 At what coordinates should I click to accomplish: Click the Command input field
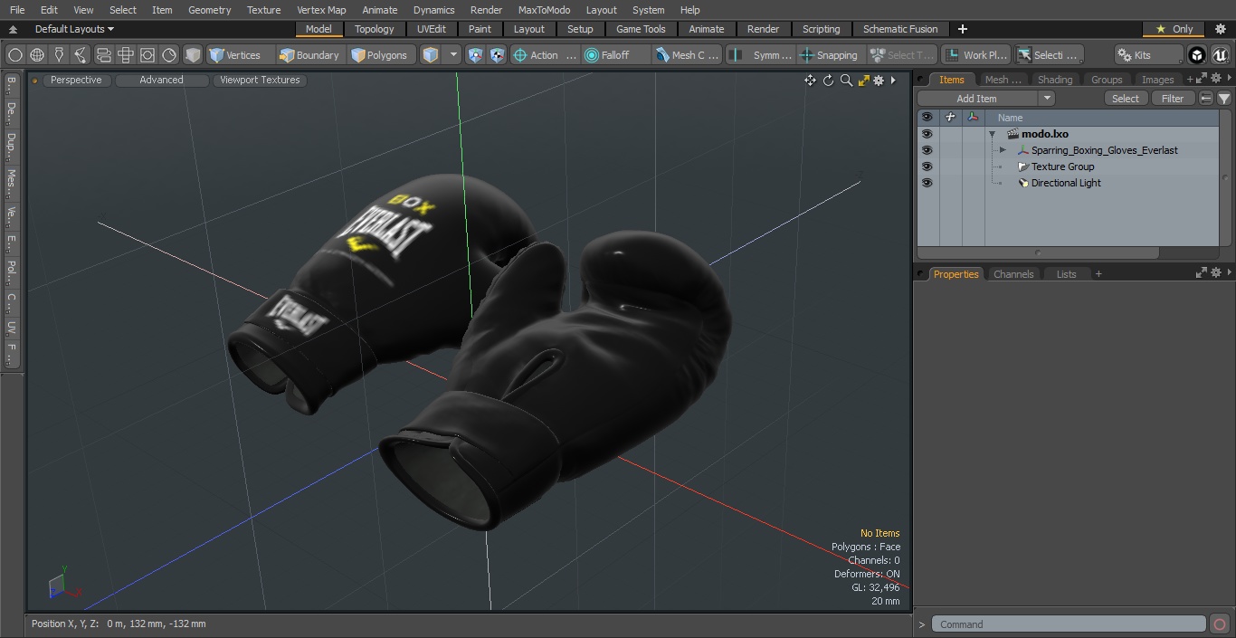[1068, 624]
